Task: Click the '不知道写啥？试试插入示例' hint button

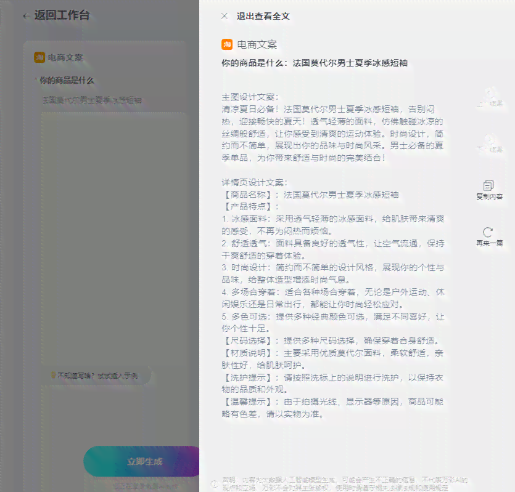Action: tap(98, 376)
